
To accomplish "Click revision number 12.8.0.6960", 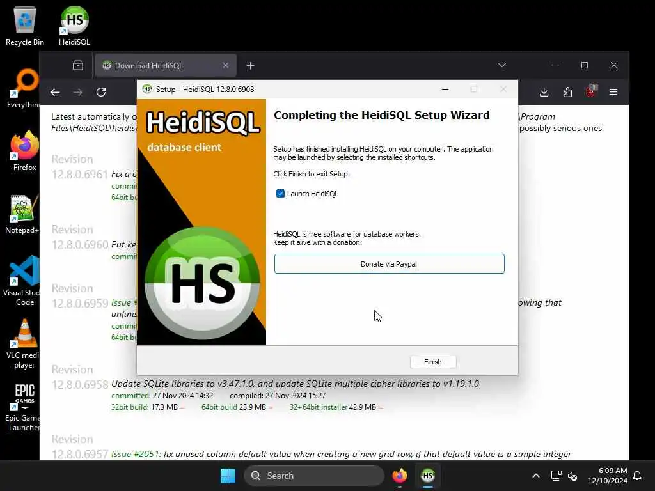I will (80, 244).
